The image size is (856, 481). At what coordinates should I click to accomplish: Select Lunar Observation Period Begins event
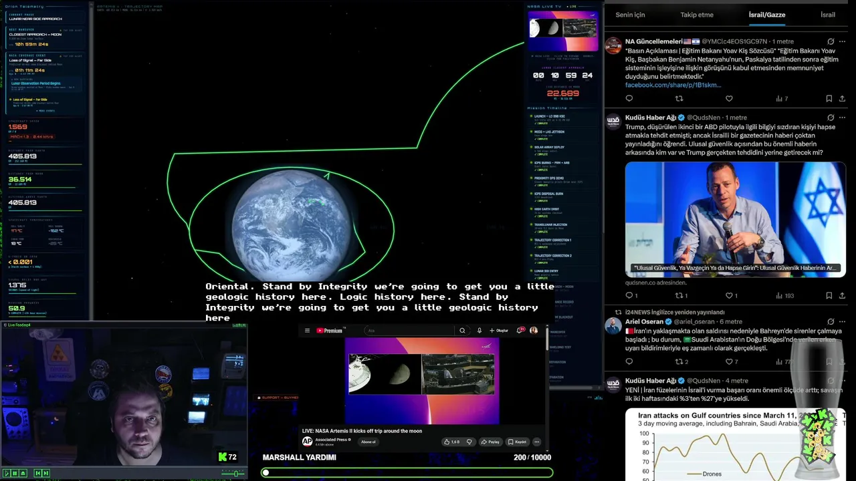coord(45,86)
